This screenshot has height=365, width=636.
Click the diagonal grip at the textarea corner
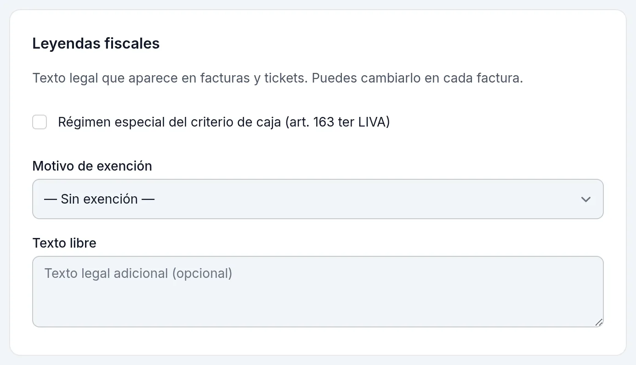click(x=599, y=322)
